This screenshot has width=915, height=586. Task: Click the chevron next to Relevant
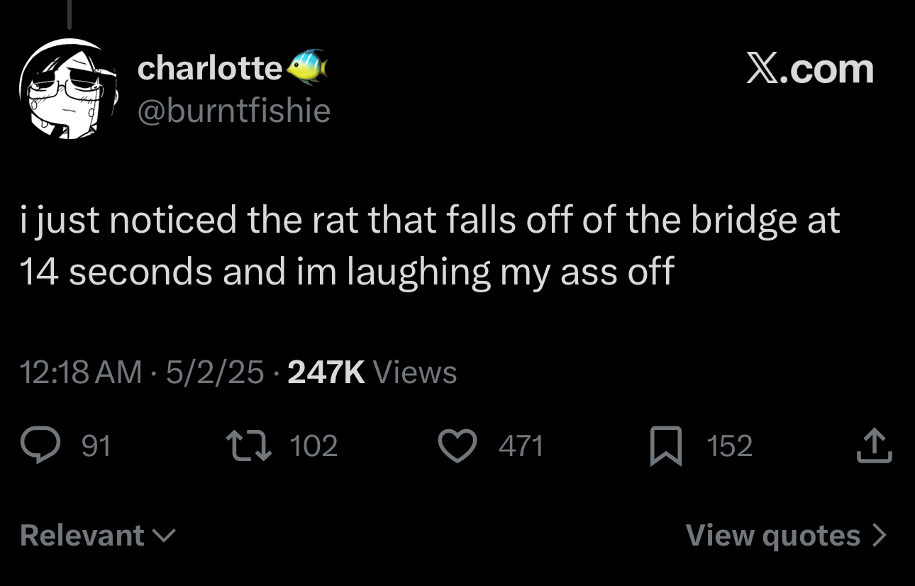click(164, 536)
